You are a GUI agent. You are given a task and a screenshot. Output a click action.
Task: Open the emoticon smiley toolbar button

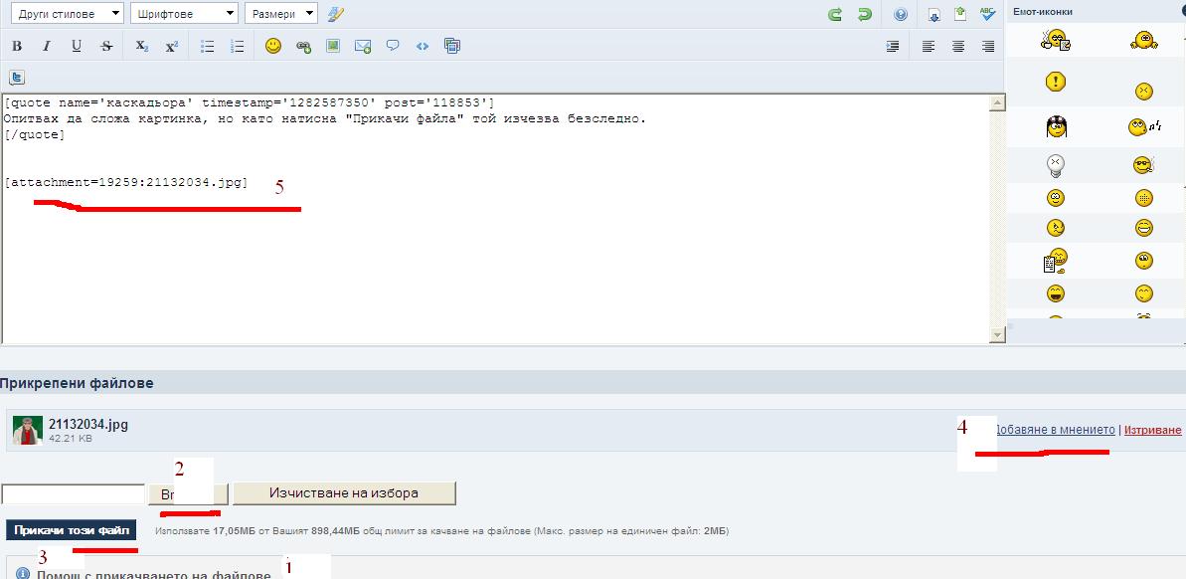273,46
